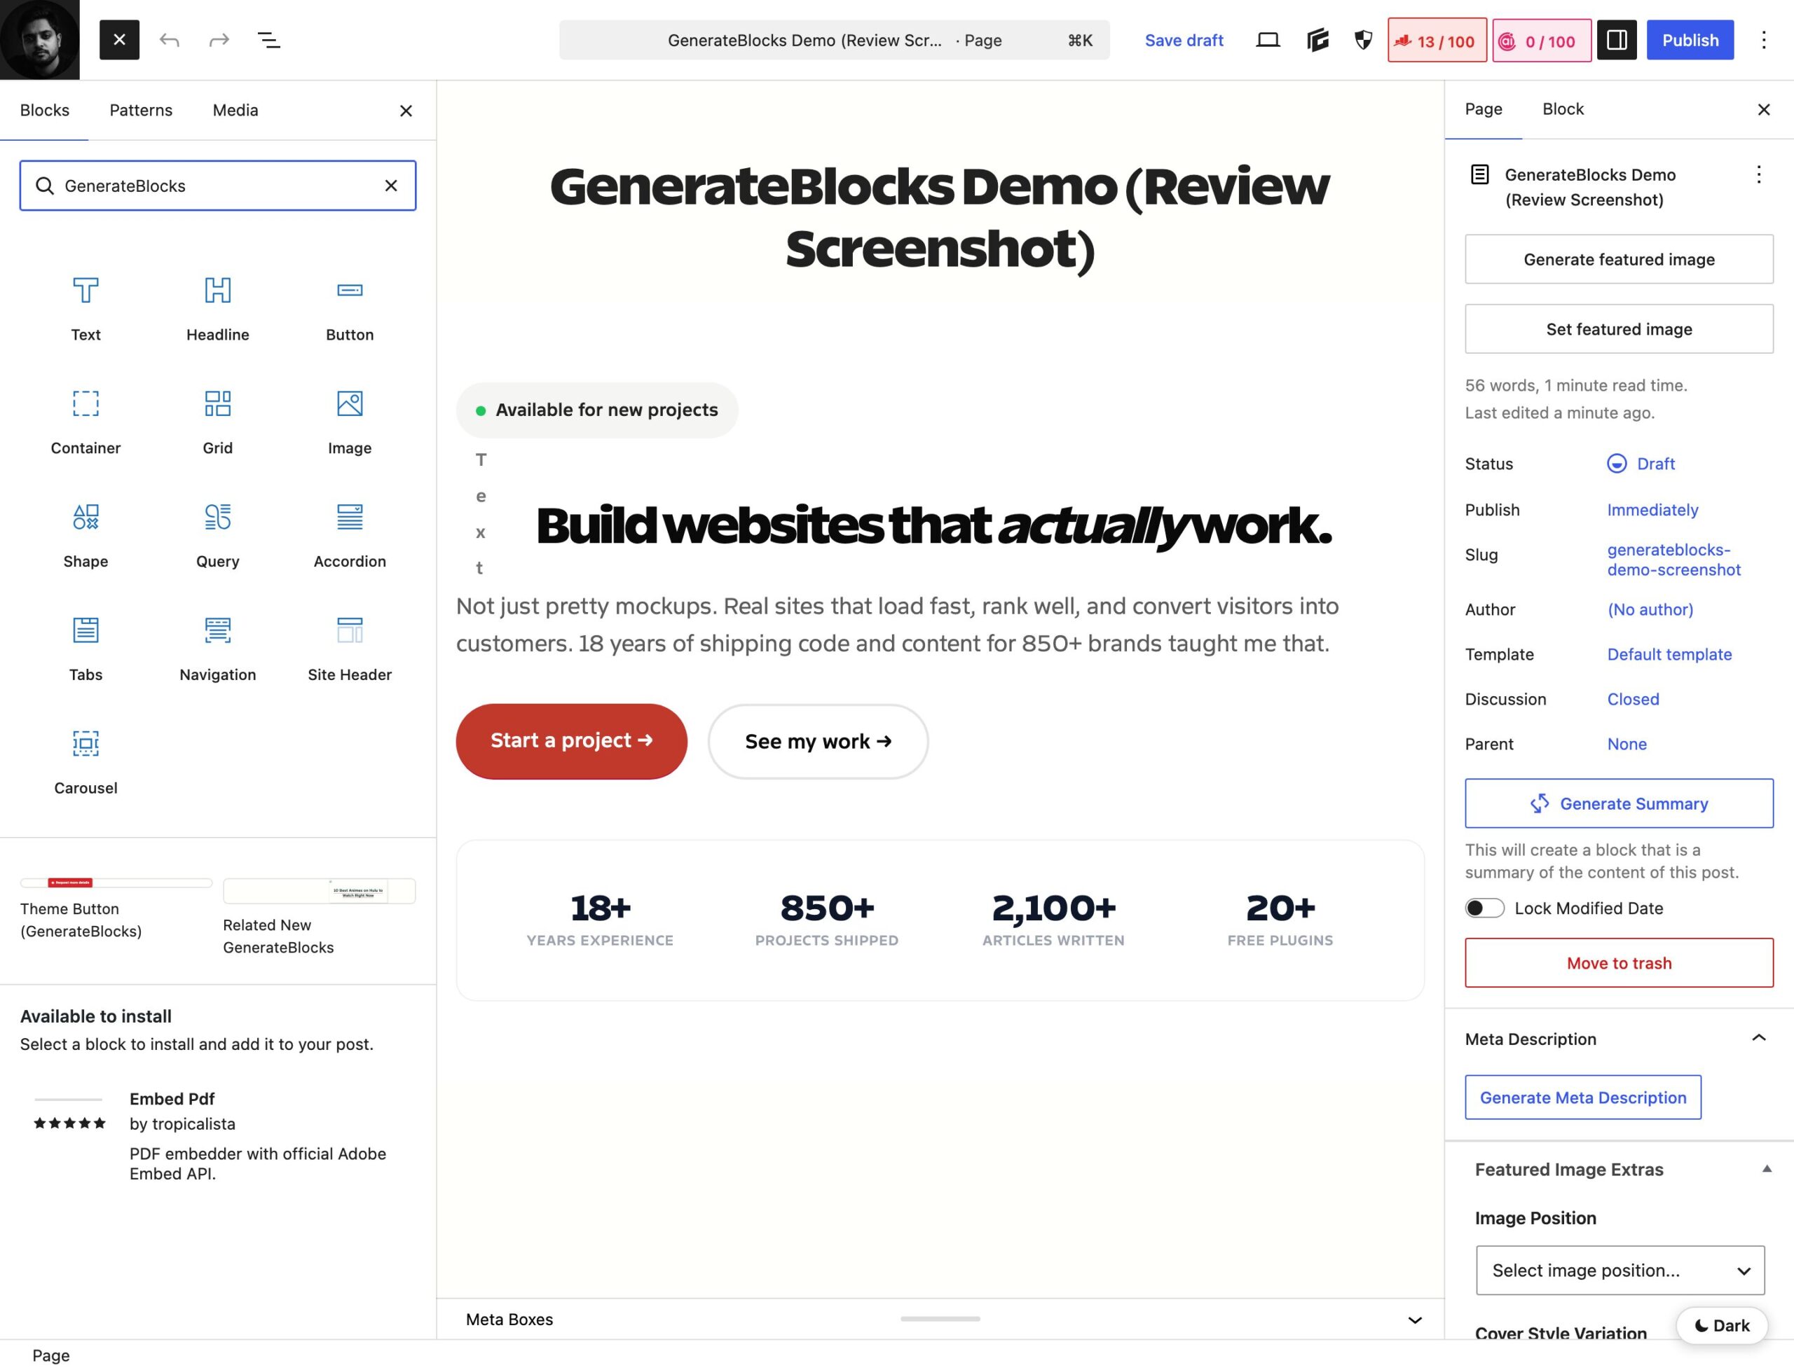Click the Start a project button
The image size is (1794, 1370).
[571, 740]
